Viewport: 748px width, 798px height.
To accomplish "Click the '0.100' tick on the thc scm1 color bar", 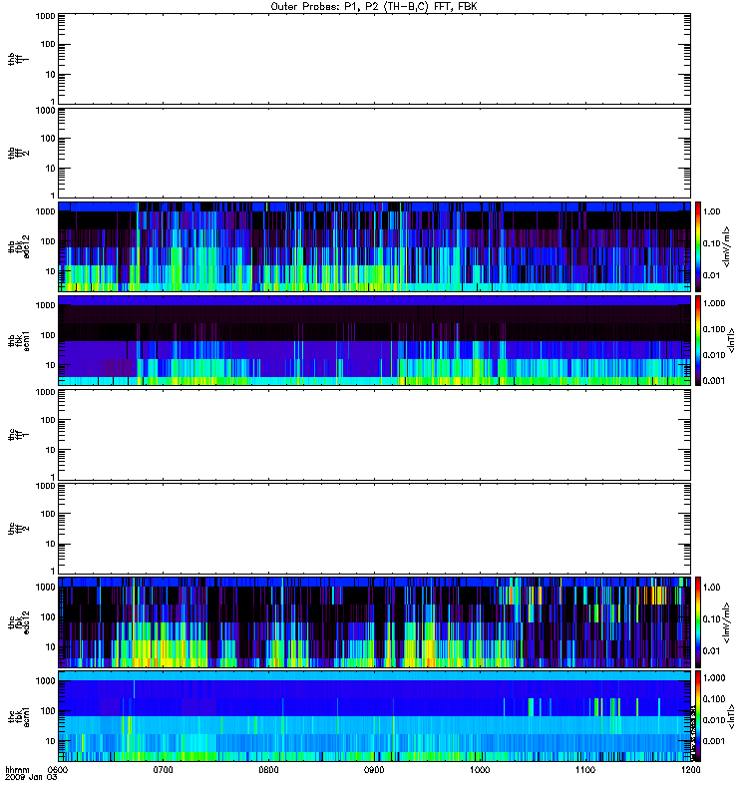I will [714, 699].
